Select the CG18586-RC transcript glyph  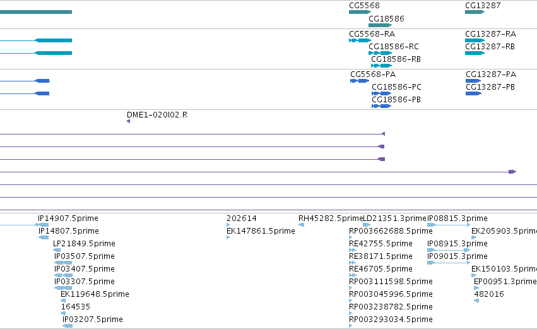click(380, 53)
